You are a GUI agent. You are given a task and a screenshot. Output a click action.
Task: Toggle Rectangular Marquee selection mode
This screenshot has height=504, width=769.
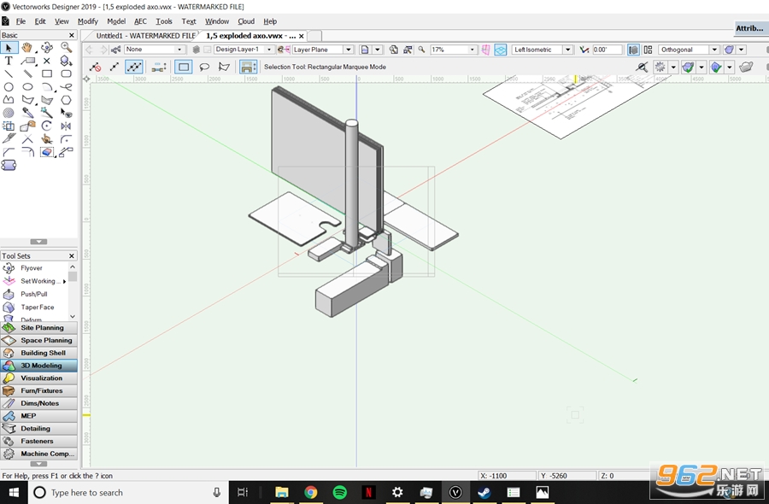click(183, 67)
